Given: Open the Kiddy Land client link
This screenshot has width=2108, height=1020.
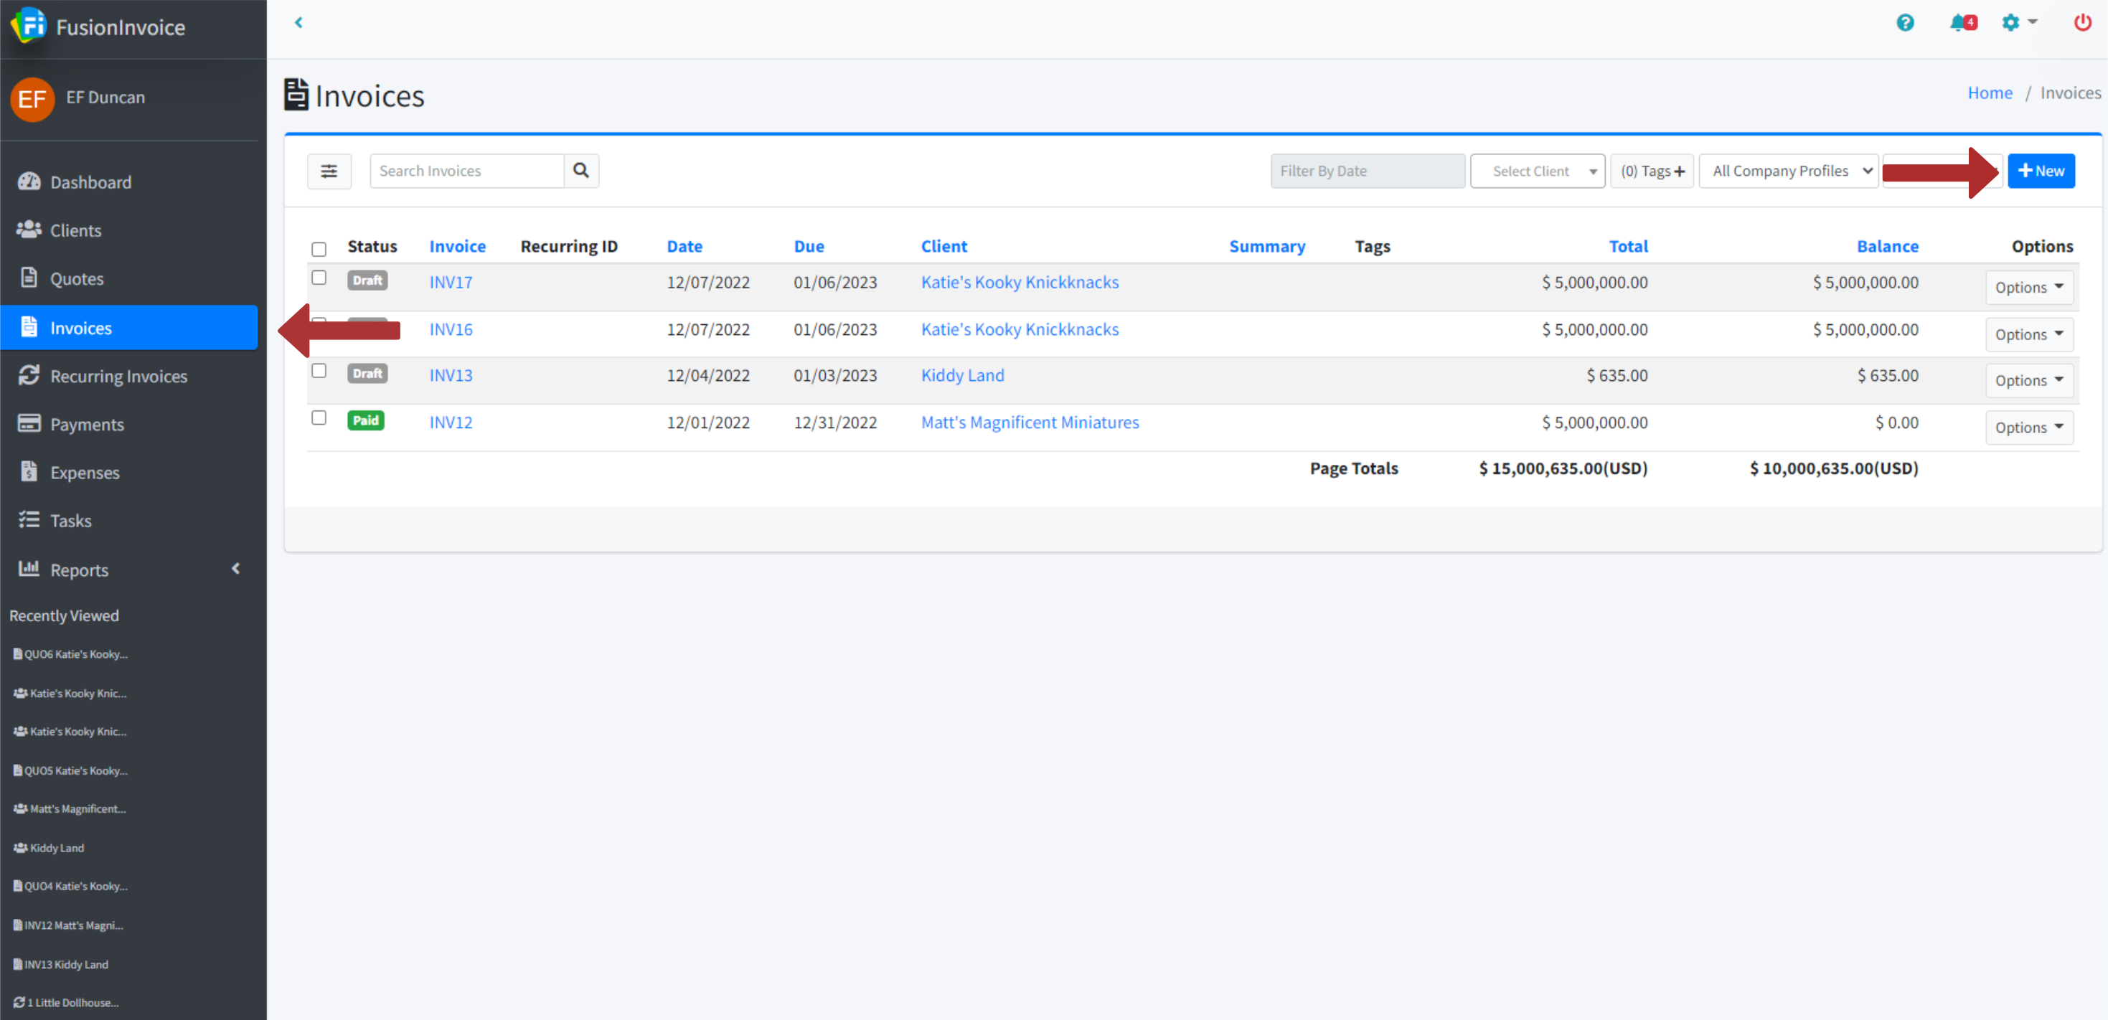Looking at the screenshot, I should tap(962, 374).
